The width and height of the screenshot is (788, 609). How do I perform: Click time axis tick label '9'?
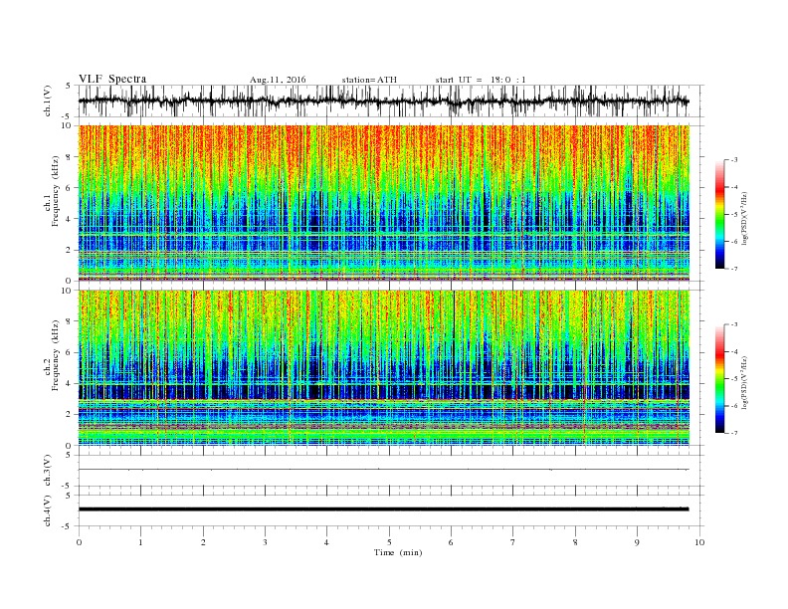[637, 542]
